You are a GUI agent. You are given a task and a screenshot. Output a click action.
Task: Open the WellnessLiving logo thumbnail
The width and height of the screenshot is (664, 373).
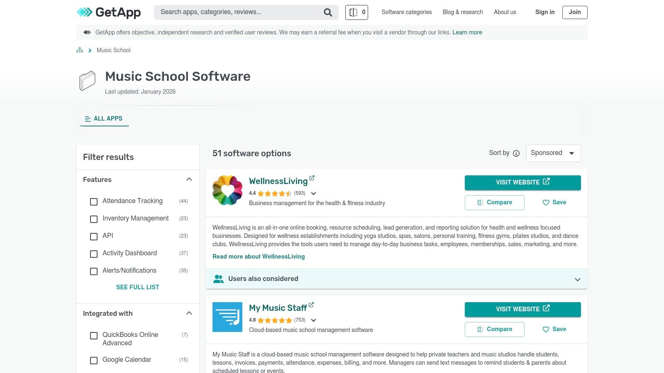[x=227, y=190]
